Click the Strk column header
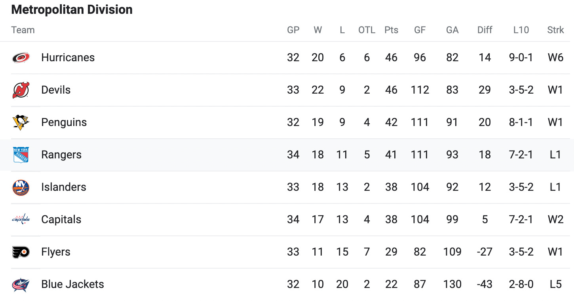 click(555, 30)
